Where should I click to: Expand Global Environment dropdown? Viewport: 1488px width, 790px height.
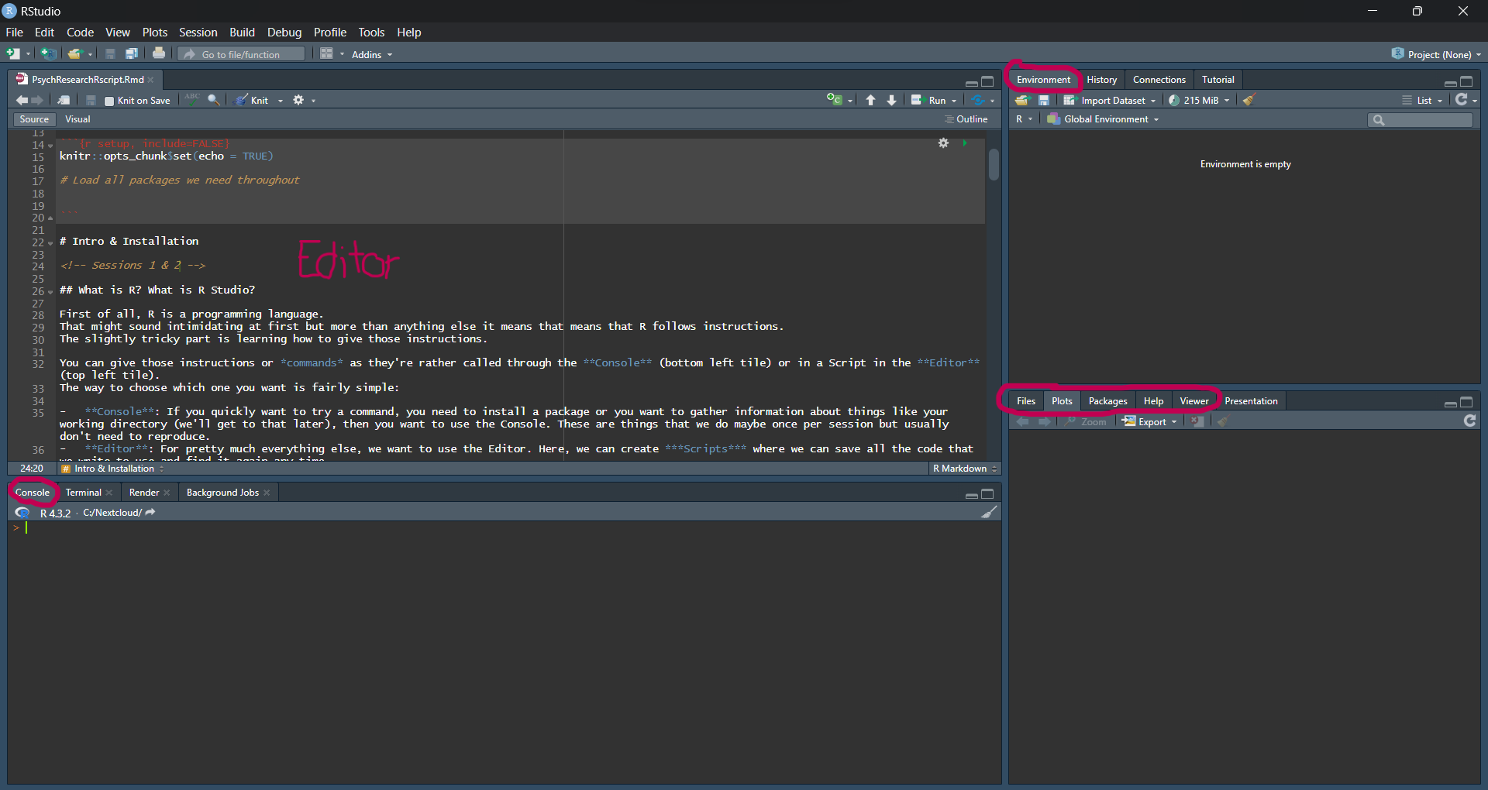[1104, 119]
